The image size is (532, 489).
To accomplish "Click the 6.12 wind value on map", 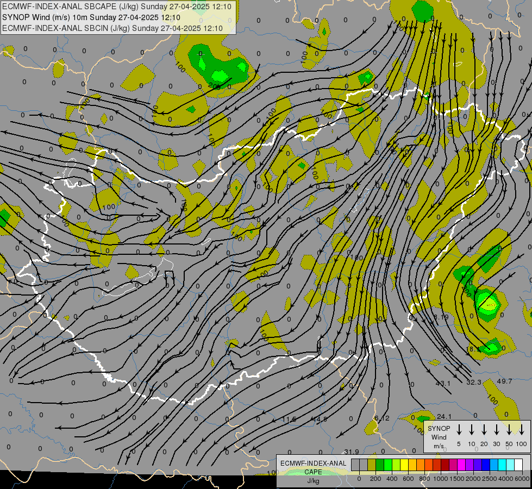I will pyautogui.click(x=382, y=418).
